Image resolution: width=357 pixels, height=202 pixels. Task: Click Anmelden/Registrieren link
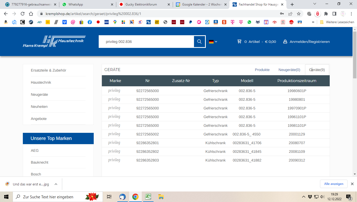tap(309, 42)
